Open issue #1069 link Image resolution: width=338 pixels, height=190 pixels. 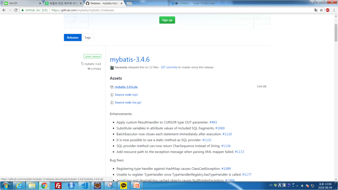click(220, 128)
